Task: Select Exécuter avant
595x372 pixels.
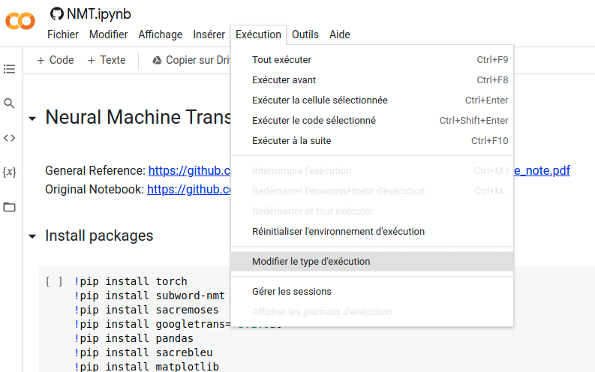Action: pos(372,80)
